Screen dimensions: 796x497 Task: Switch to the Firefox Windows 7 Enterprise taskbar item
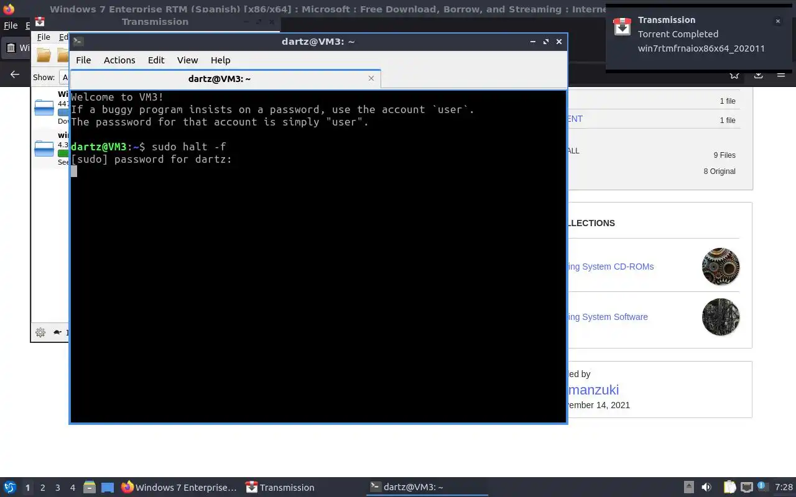(x=179, y=488)
